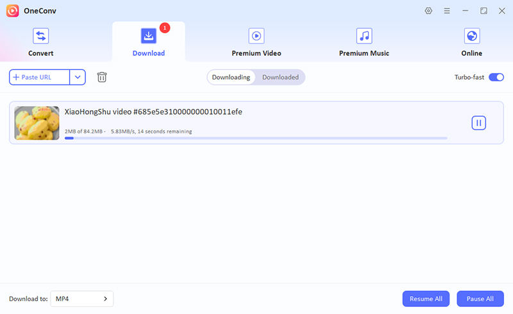
Task: Click the Online globe icon
Action: point(472,36)
